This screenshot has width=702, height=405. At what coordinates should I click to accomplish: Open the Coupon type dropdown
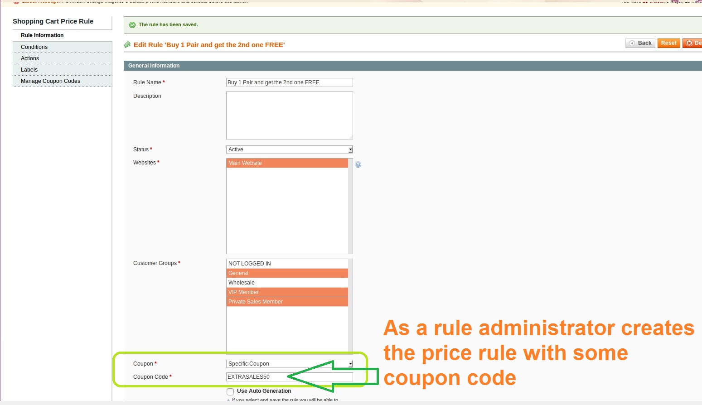tap(290, 364)
